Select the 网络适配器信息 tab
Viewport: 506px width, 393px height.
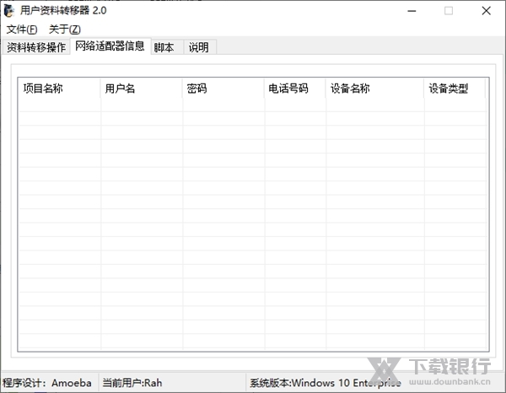pos(110,46)
